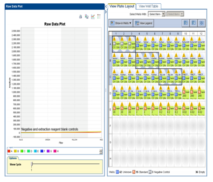Collapse the panel with the left chevron arrow
The image size is (213, 182).
click(x=106, y=6)
